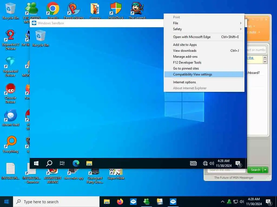
Task: Show hidden tray icons chevron
Action: pyautogui.click(x=223, y=202)
